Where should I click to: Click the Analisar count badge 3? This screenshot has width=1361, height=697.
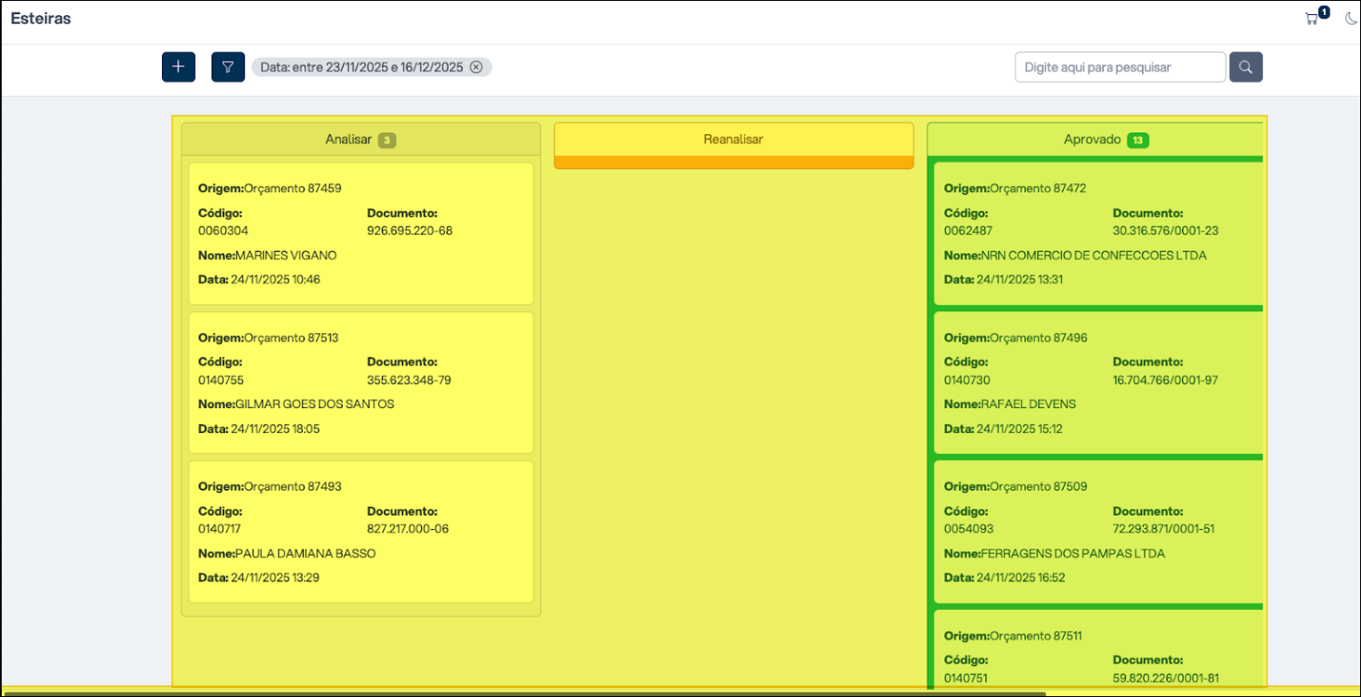(x=386, y=140)
